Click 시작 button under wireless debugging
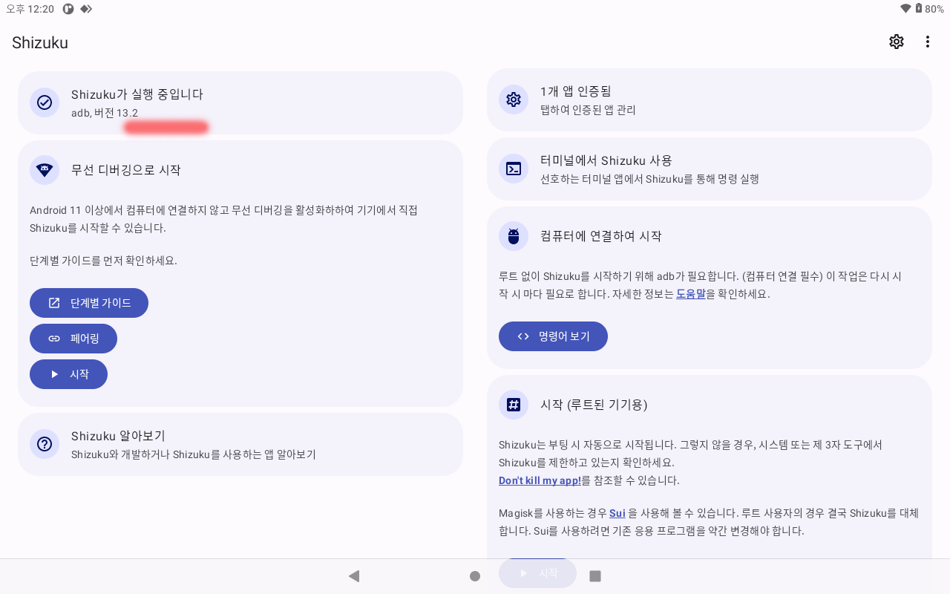Viewport: 950px width, 594px height. 68,374
